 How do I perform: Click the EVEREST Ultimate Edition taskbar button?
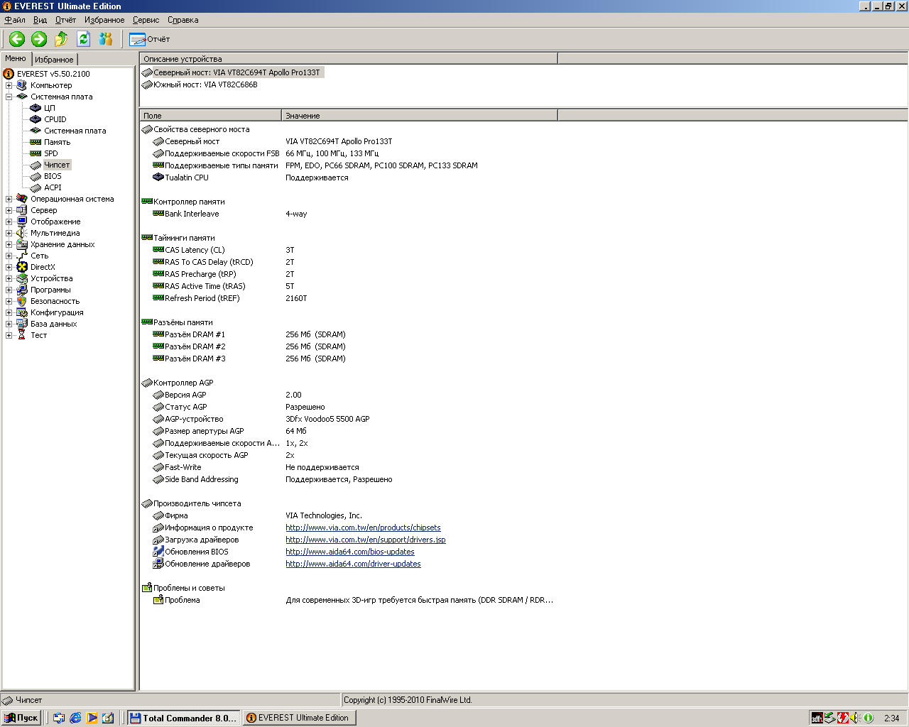[299, 718]
